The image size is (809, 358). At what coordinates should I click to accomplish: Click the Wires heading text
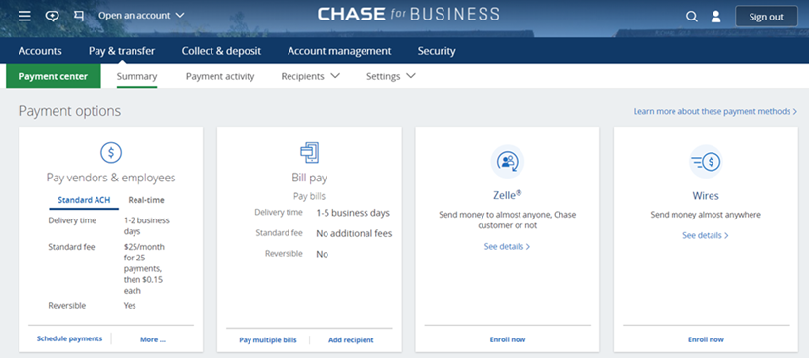(706, 196)
